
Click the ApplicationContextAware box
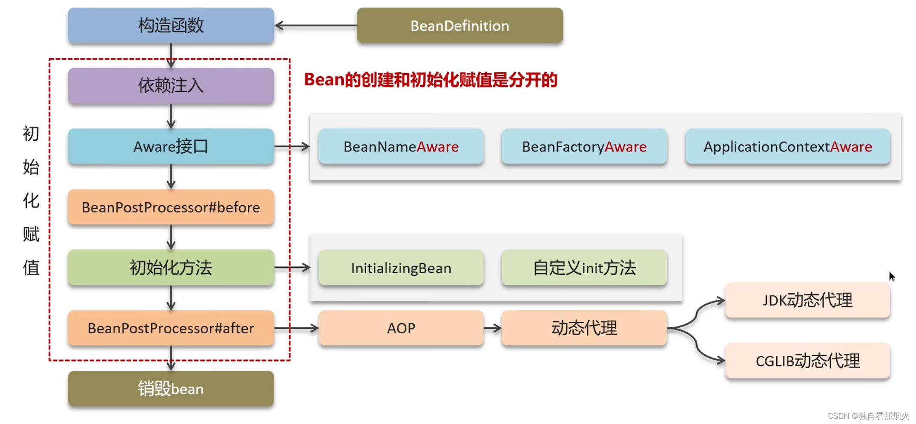click(x=788, y=146)
